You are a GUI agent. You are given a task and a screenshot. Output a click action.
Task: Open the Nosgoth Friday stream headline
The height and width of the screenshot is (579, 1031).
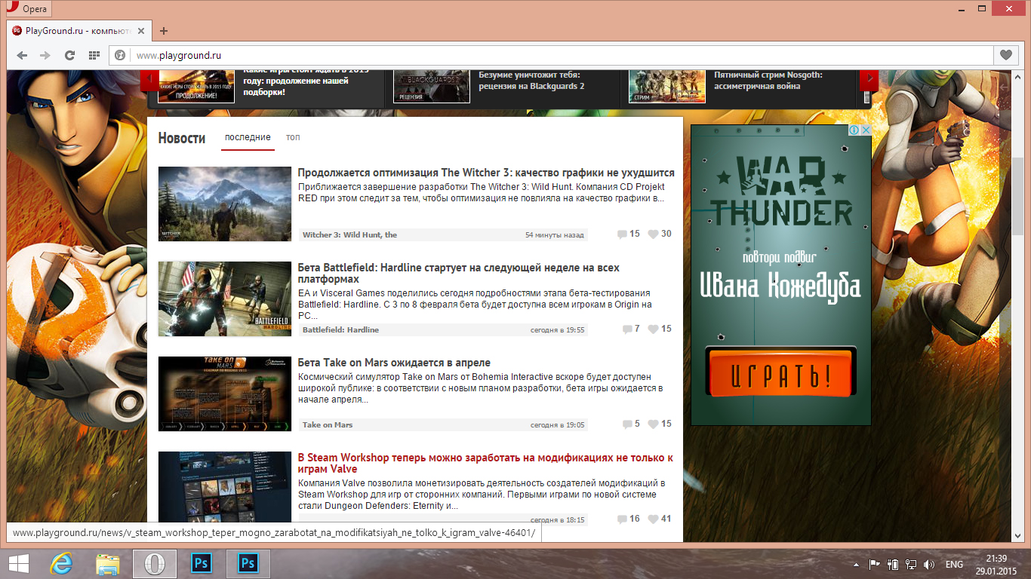pyautogui.click(x=768, y=80)
